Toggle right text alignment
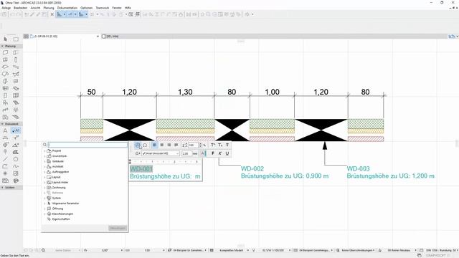This screenshot has height=258, width=459. tap(169, 145)
